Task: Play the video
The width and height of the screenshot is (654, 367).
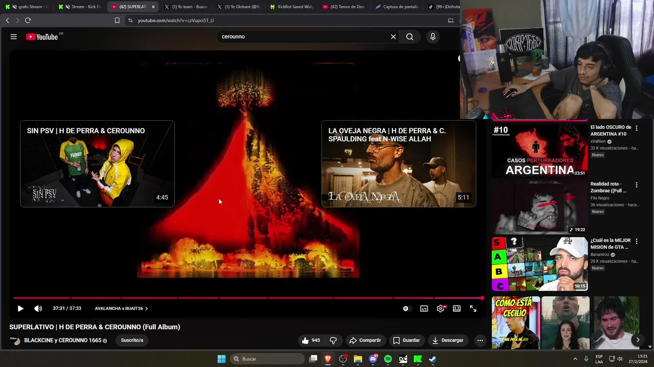Action: click(20, 308)
